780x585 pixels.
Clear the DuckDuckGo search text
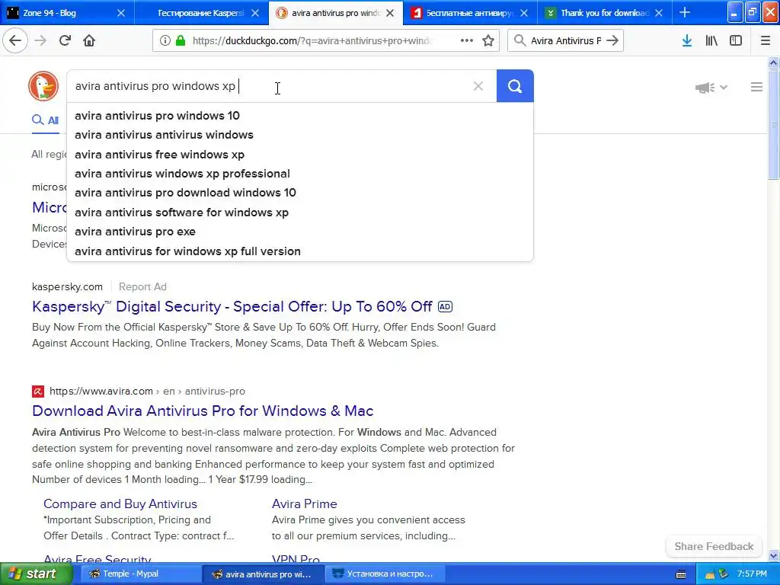pos(478,86)
